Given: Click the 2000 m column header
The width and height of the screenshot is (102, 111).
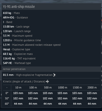Looking at the screenshot, I should (x=92, y=87).
